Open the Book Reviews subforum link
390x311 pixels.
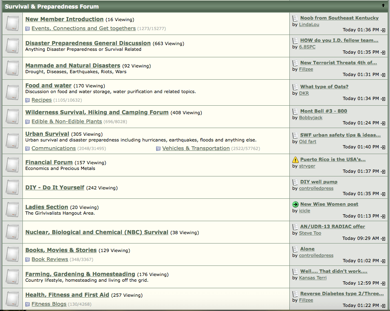coord(50,259)
